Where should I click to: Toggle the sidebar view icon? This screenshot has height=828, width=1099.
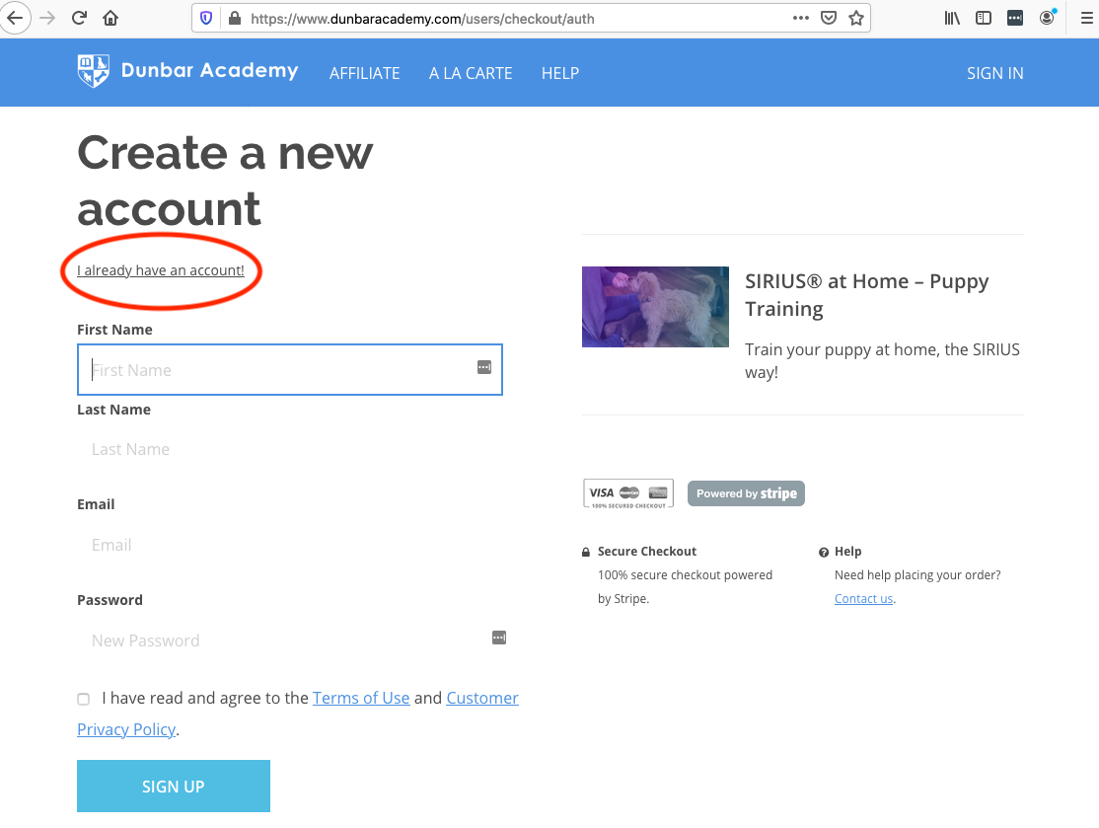click(984, 18)
